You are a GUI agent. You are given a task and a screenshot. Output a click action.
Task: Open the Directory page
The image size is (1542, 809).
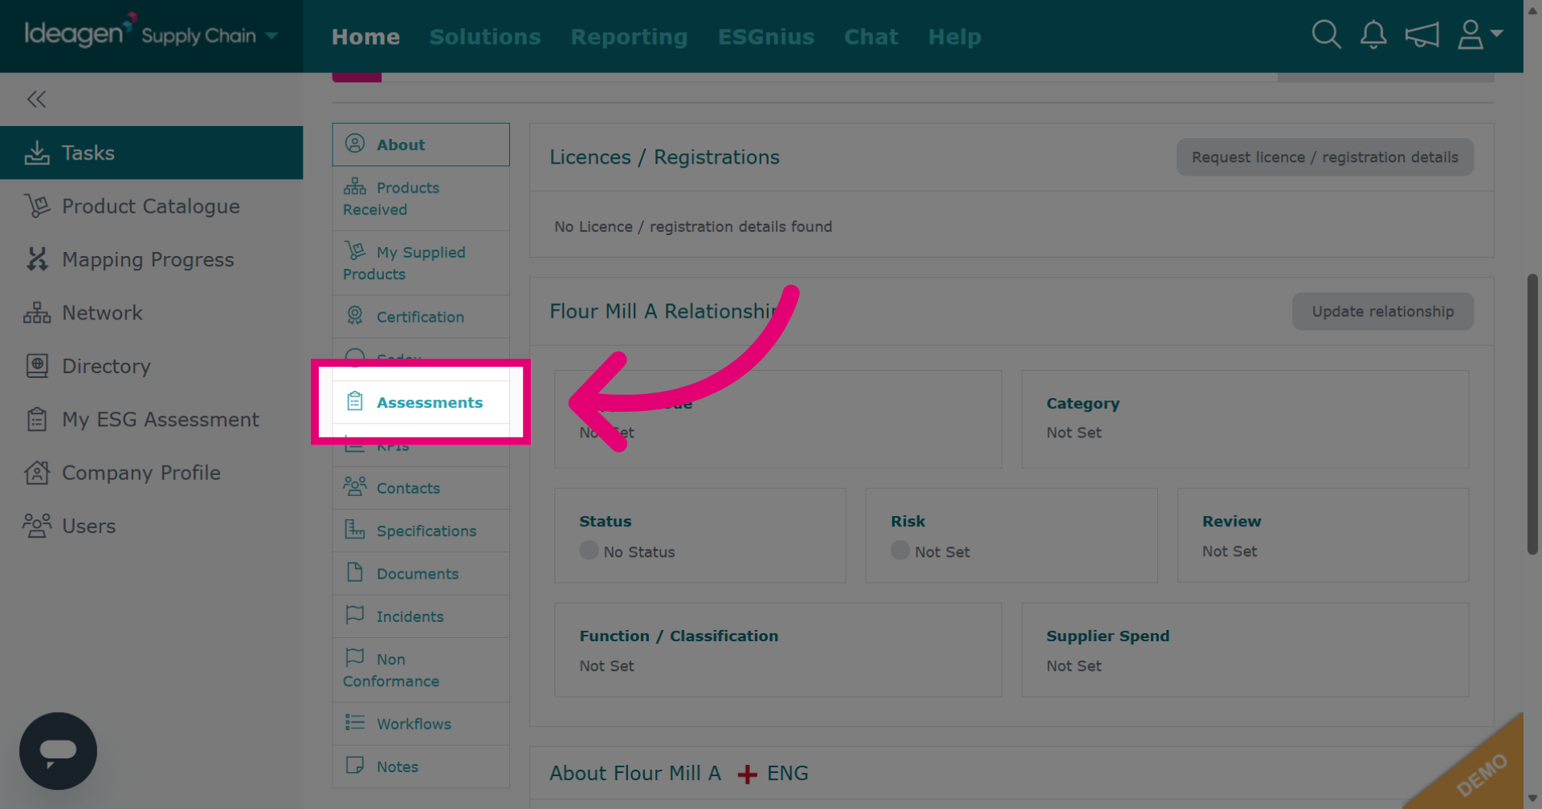tap(151, 366)
